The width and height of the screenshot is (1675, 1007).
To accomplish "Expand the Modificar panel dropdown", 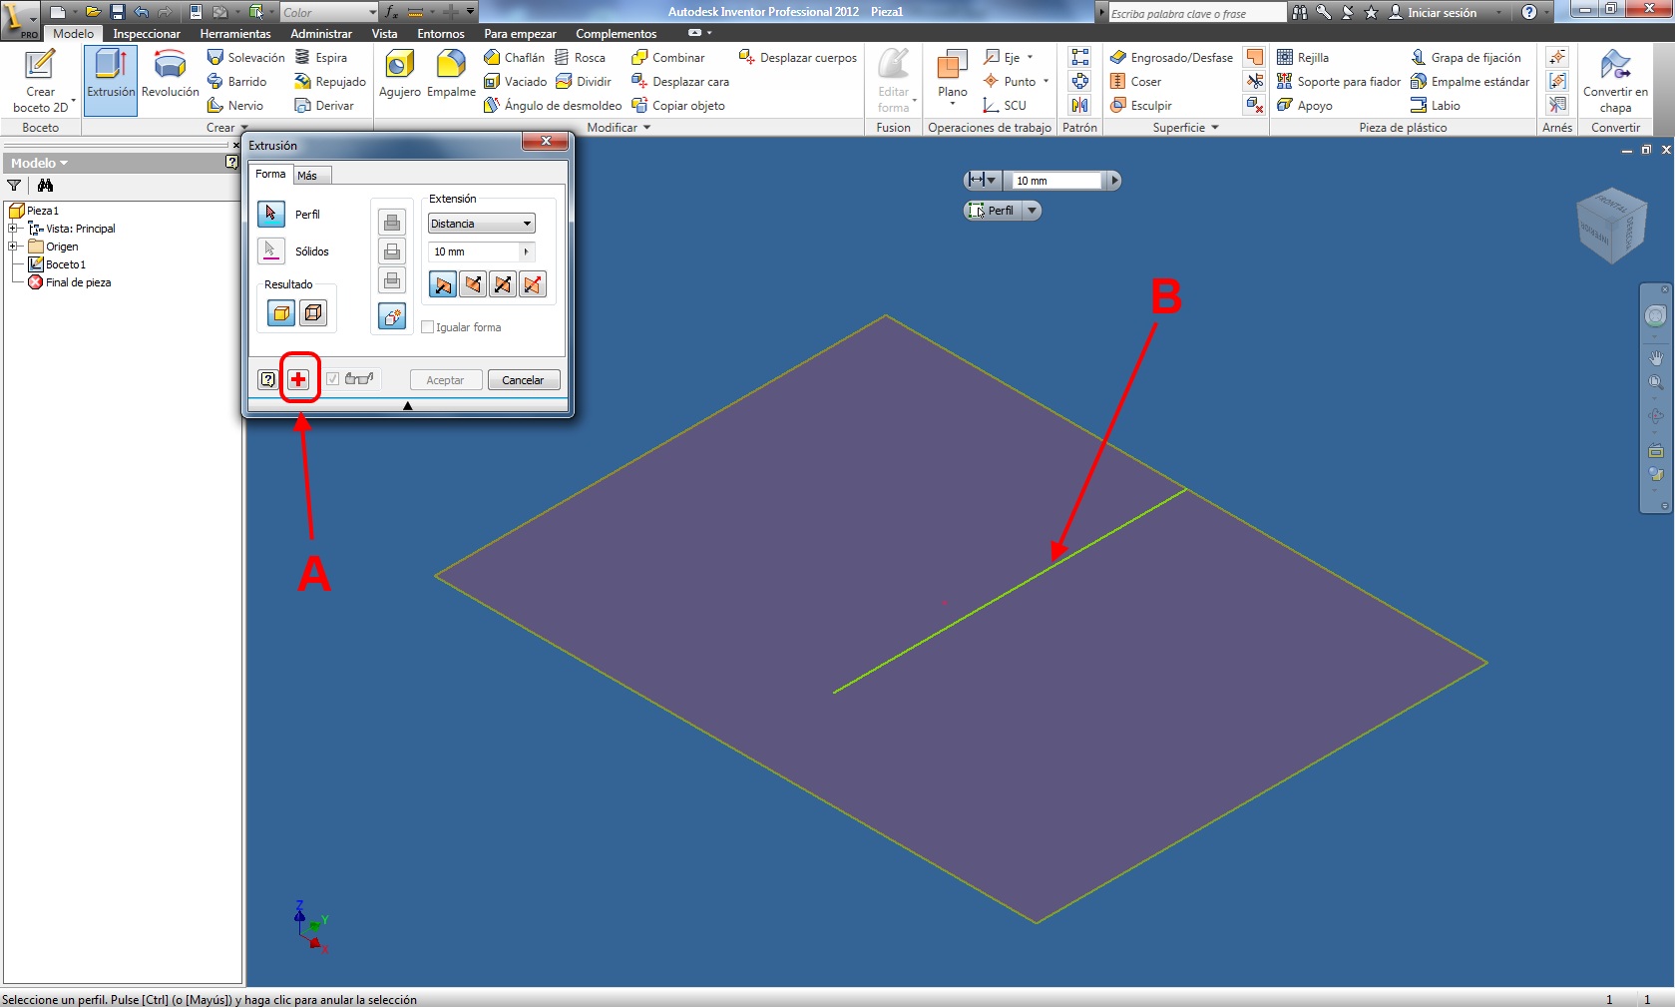I will 646,128.
